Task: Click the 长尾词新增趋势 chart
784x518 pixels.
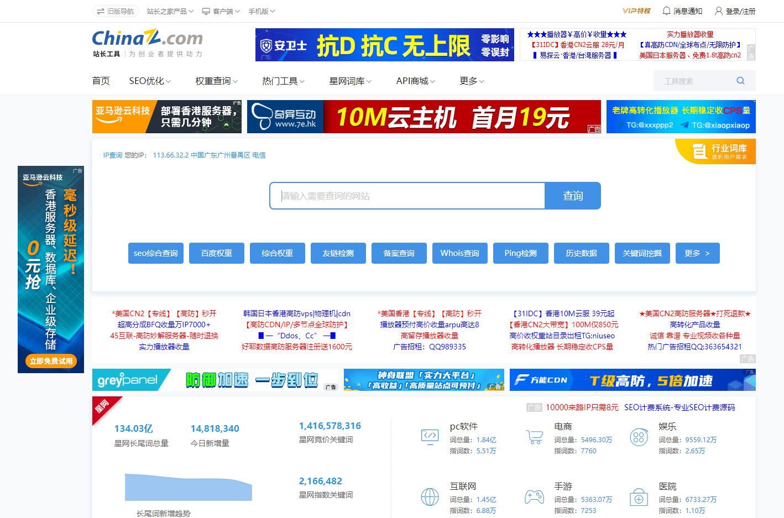Action: [x=189, y=487]
